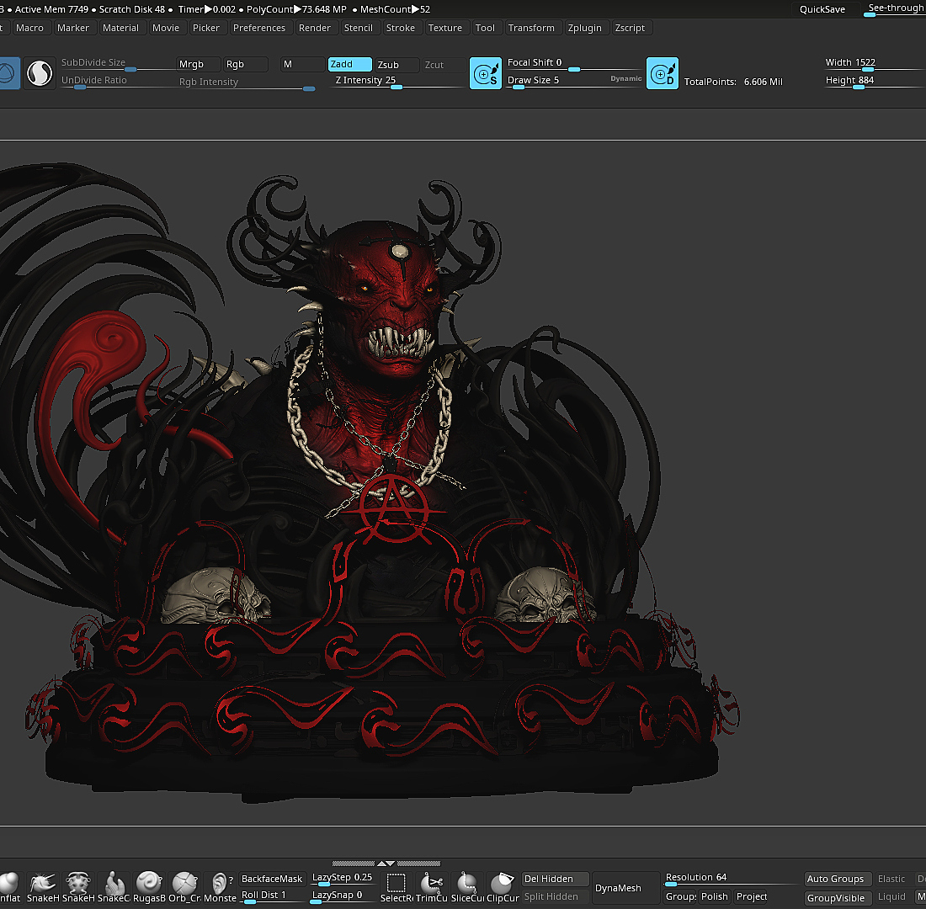Open the Marker menu

[73, 28]
